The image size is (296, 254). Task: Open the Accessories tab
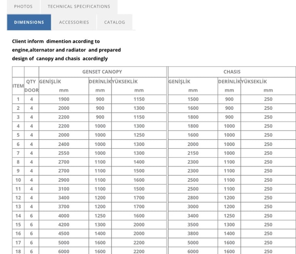(74, 22)
